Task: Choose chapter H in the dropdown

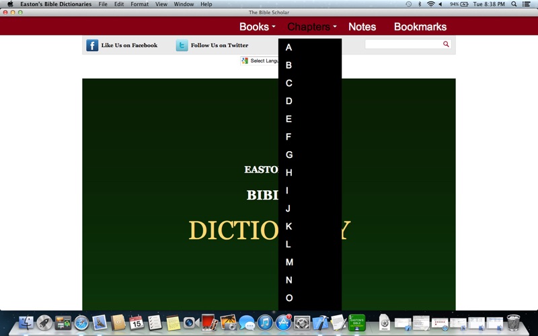Action: (x=310, y=173)
